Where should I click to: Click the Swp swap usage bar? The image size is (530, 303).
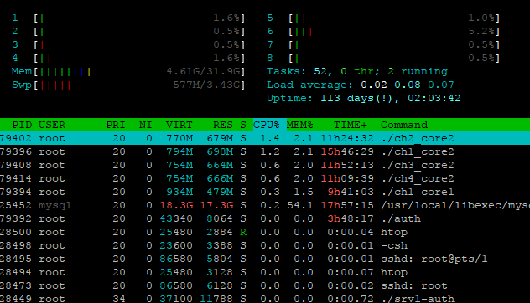[128, 85]
